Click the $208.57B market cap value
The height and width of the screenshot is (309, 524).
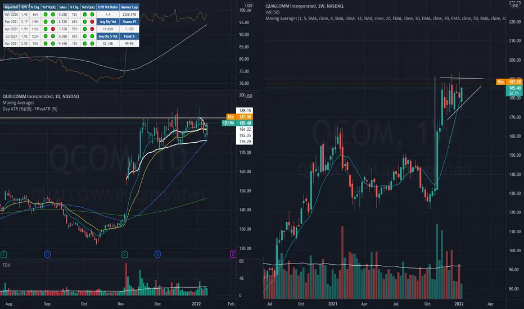click(x=129, y=15)
